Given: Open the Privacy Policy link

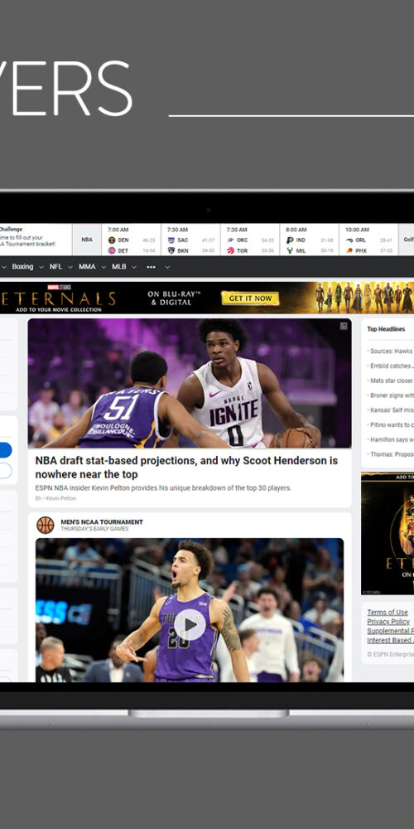Looking at the screenshot, I should coord(388,622).
